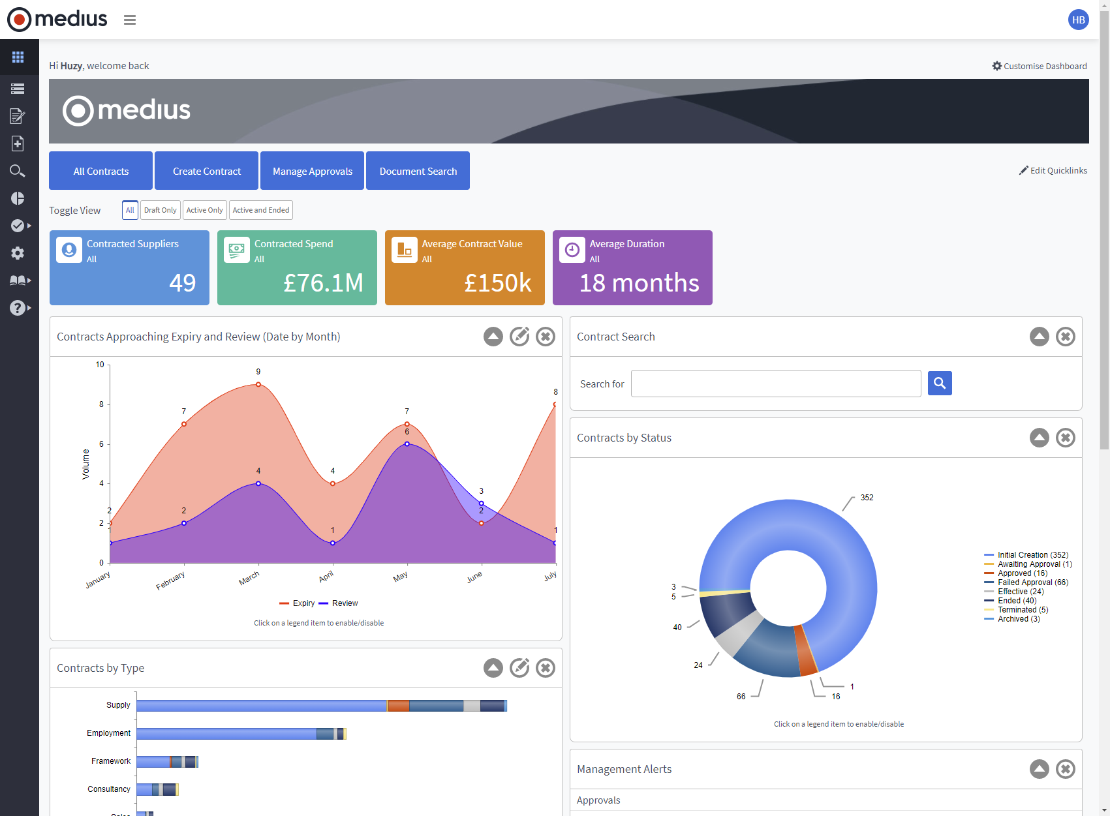Click Edit Quicklinks link

[x=1053, y=170]
